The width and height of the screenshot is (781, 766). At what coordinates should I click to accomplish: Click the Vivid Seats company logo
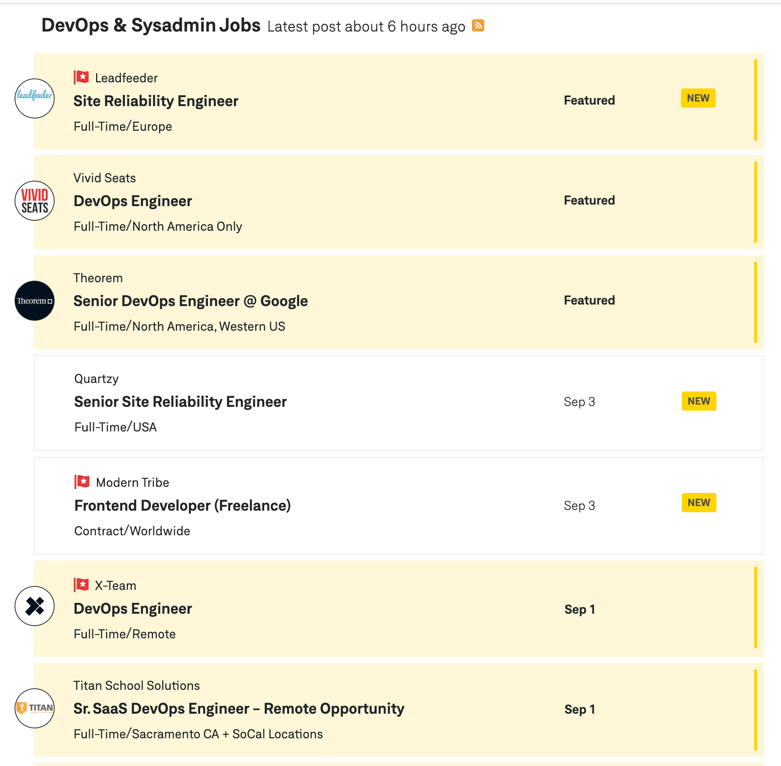[x=35, y=201]
